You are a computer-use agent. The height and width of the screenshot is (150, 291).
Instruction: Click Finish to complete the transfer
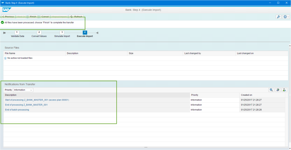[x=33, y=17]
